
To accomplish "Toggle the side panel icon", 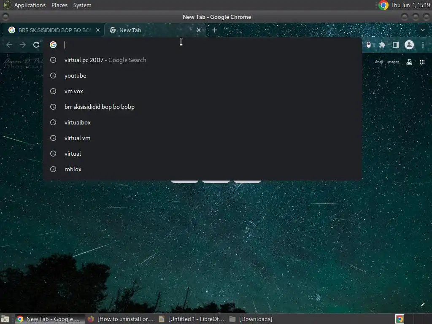I will (396, 45).
